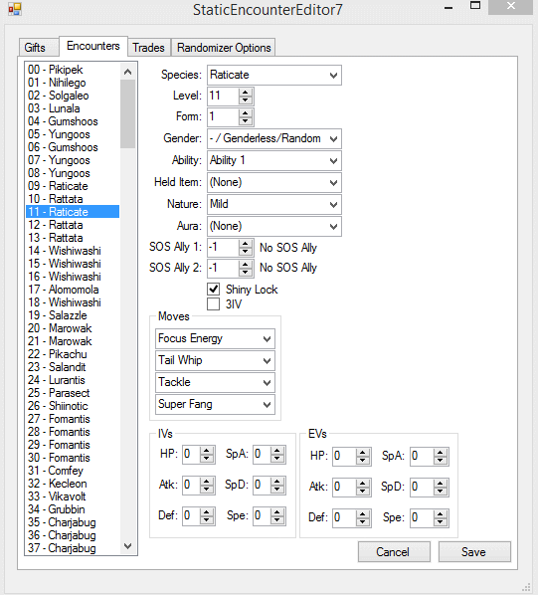Minimize the StaticEncounterEditor7 window
Viewport: 538px width, 595px height.
tap(448, 7)
